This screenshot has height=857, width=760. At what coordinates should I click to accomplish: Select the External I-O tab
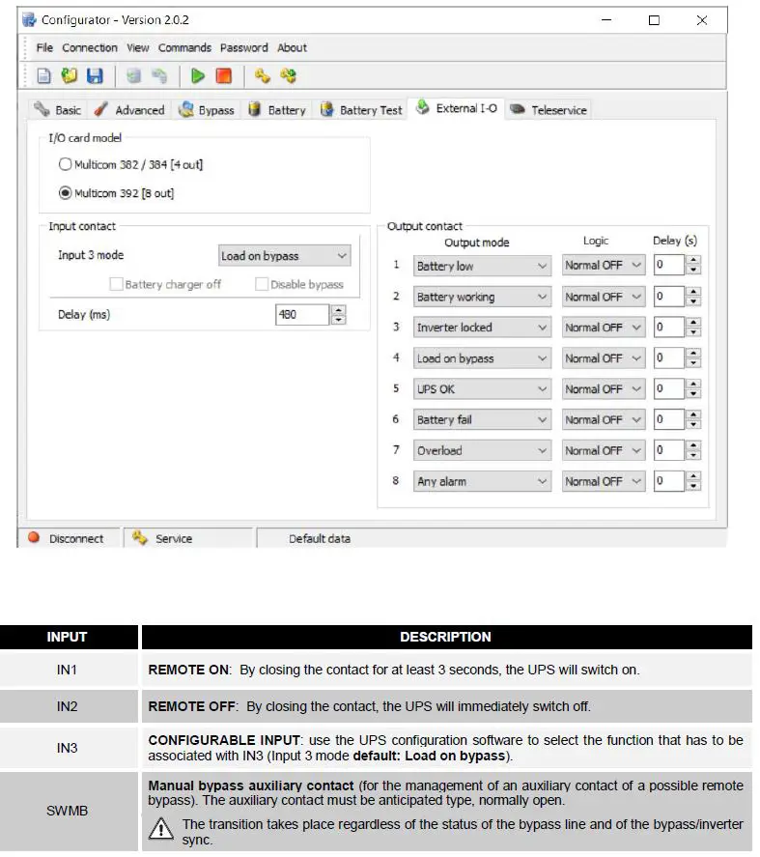[x=456, y=108]
